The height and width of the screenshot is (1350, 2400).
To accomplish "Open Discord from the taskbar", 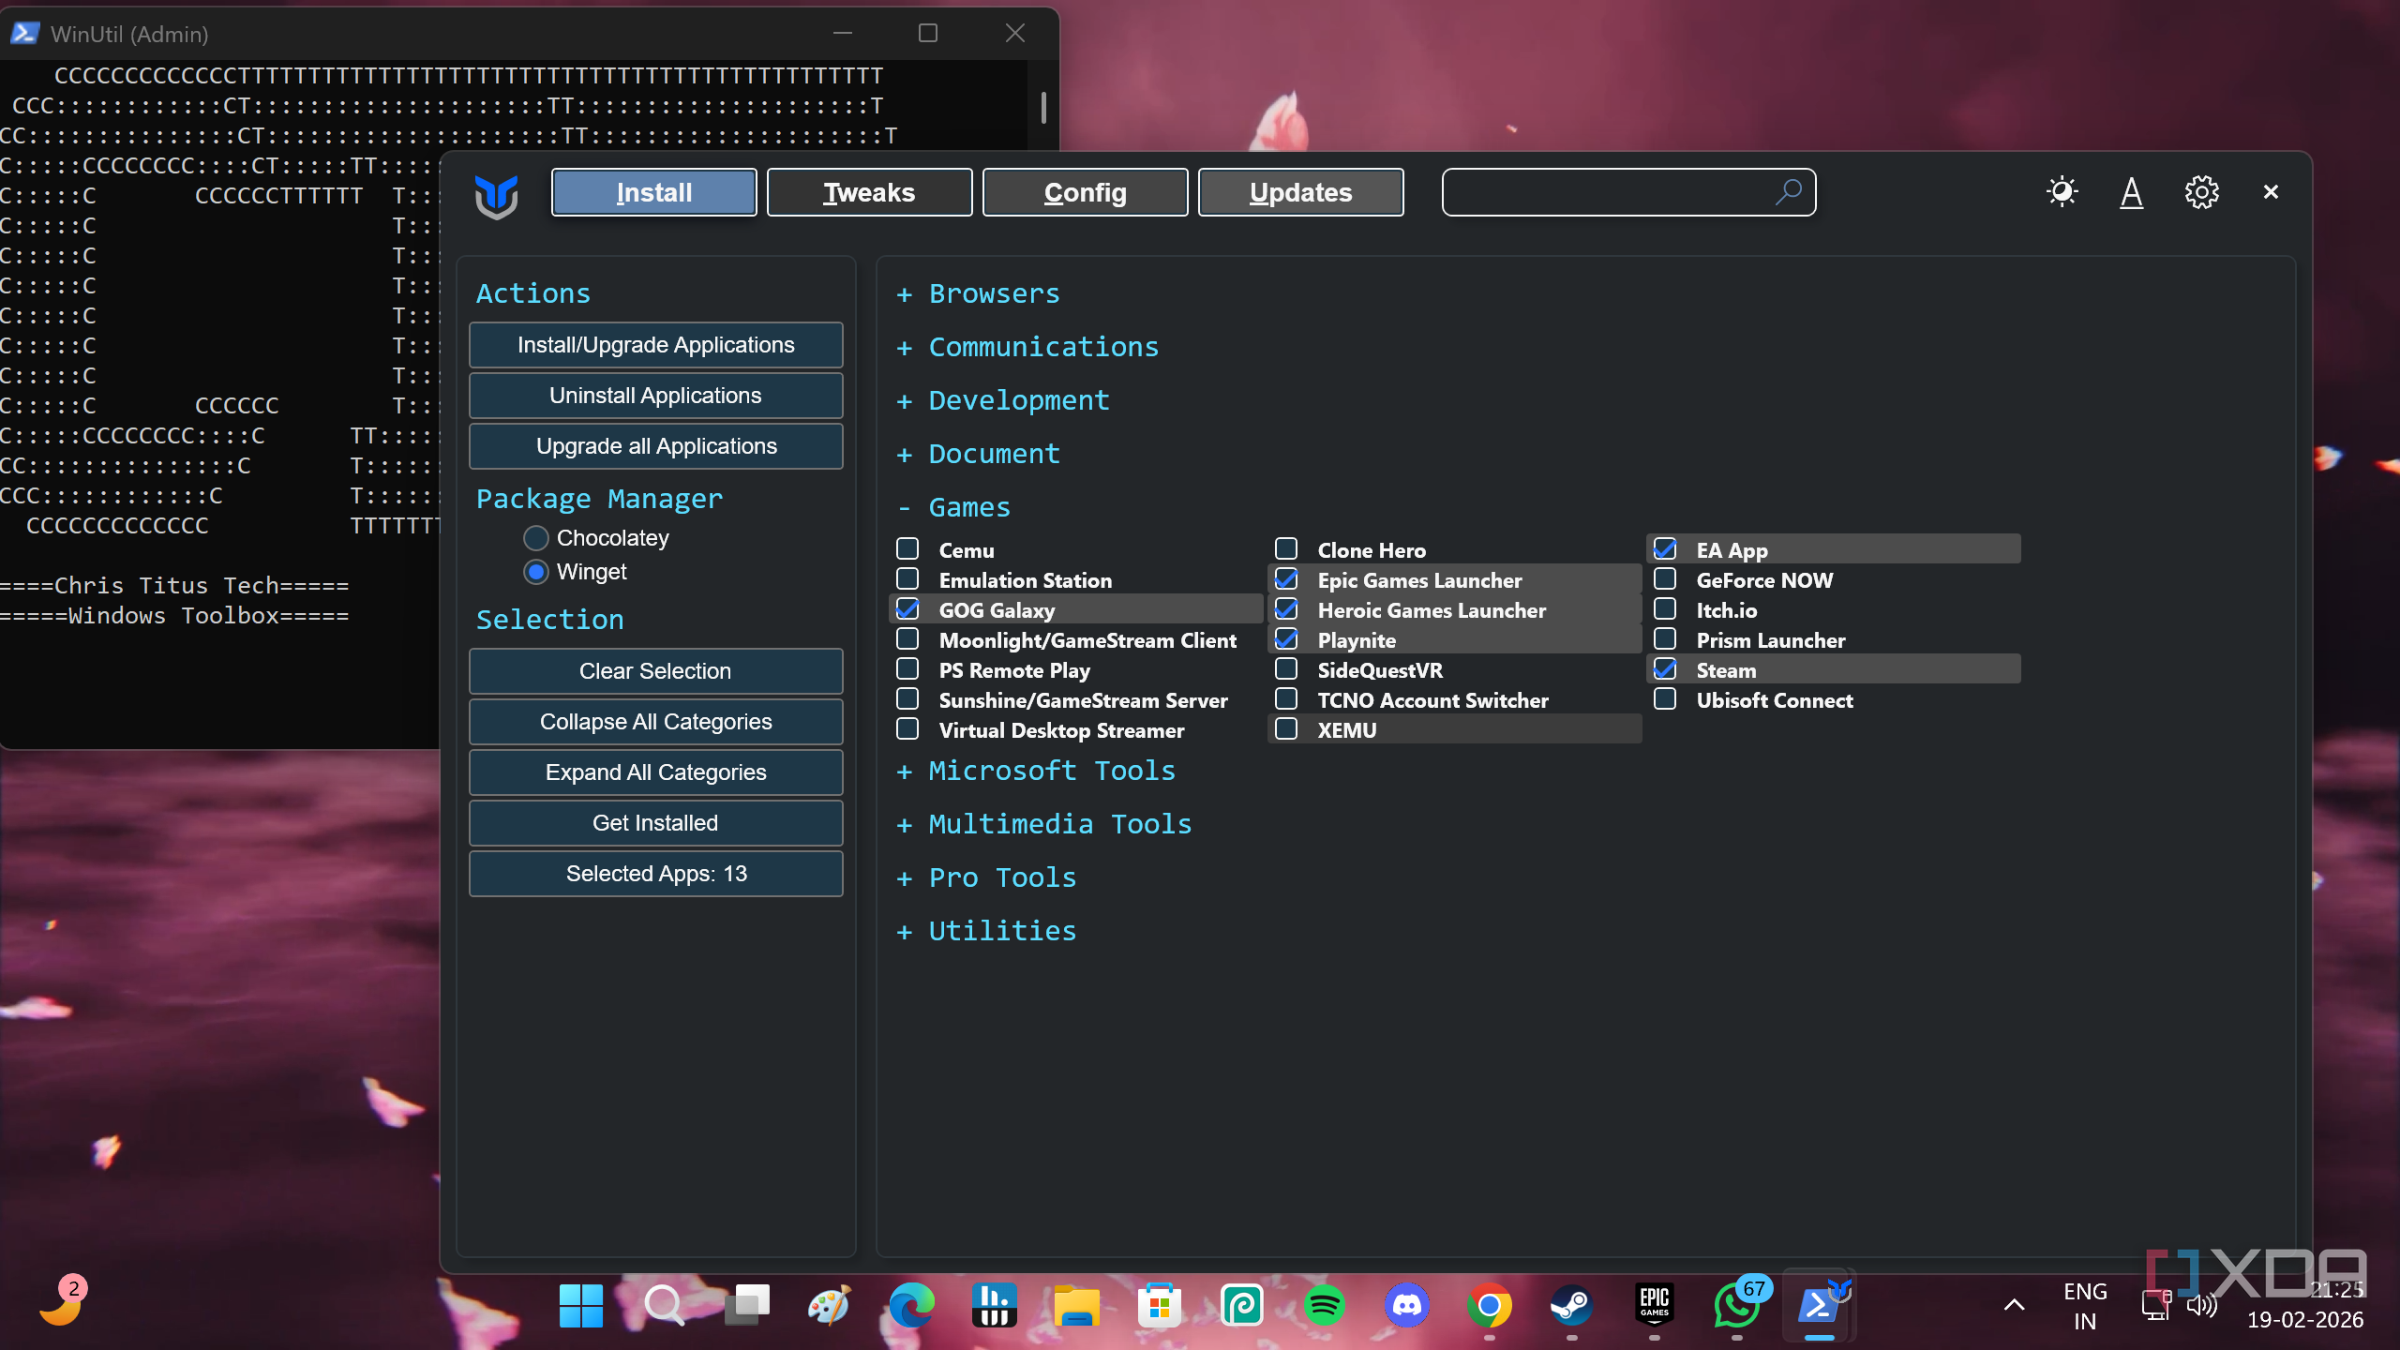I will tap(1406, 1305).
